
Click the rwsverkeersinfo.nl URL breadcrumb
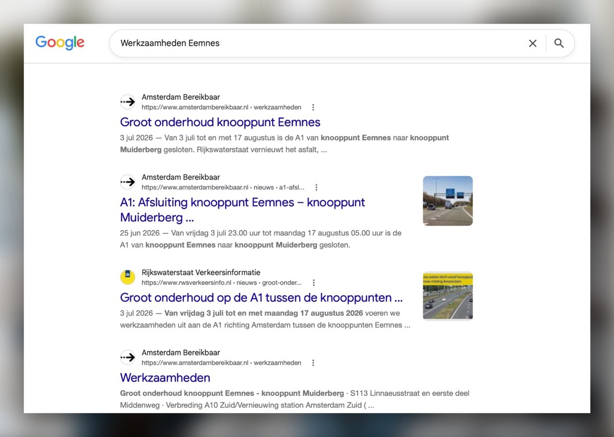click(222, 283)
